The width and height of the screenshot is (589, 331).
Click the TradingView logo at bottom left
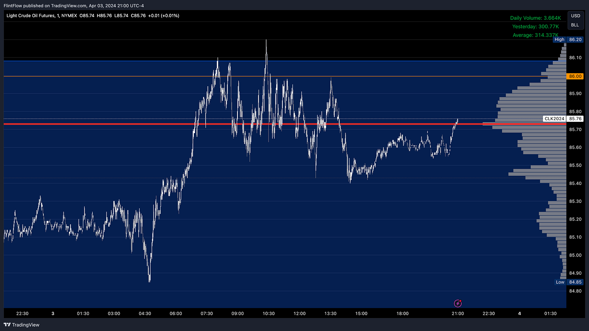point(21,325)
